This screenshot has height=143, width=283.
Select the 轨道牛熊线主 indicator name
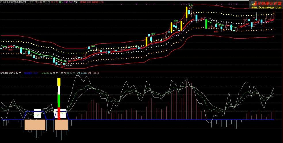(20, 2)
